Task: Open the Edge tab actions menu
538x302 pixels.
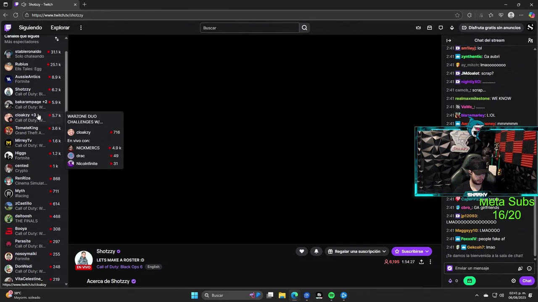Action: tap(5, 4)
